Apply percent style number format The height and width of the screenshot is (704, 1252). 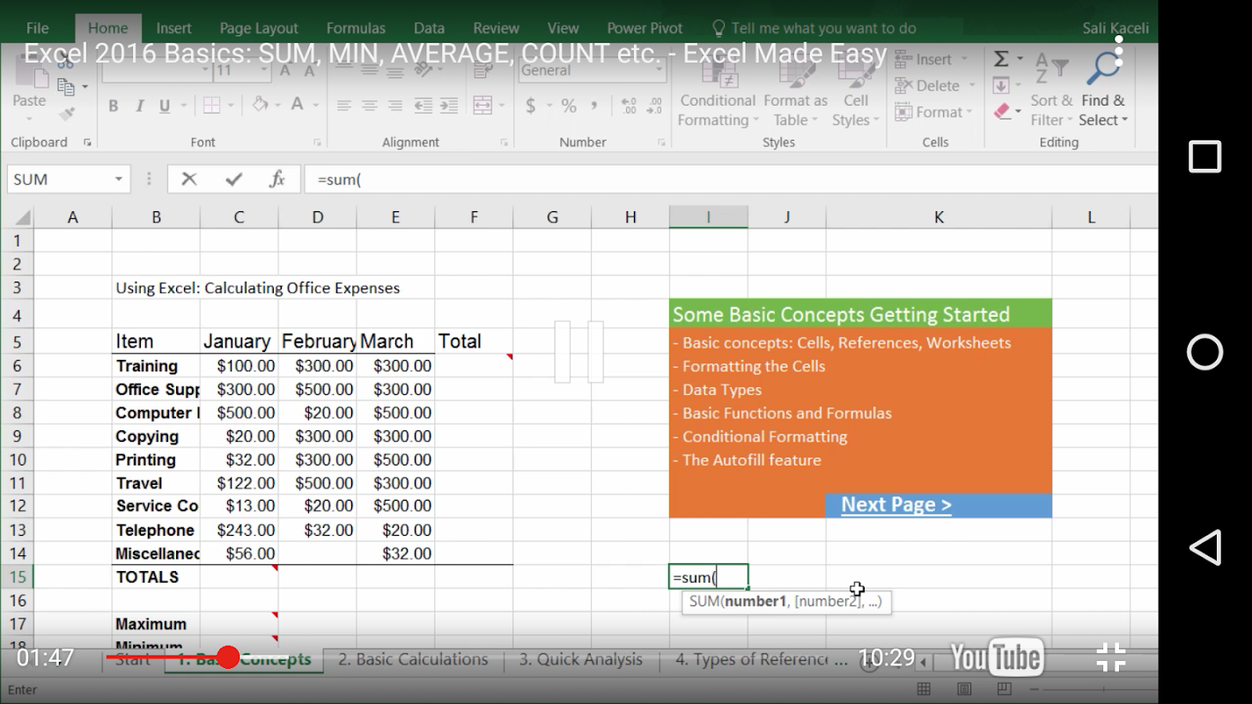click(x=569, y=106)
